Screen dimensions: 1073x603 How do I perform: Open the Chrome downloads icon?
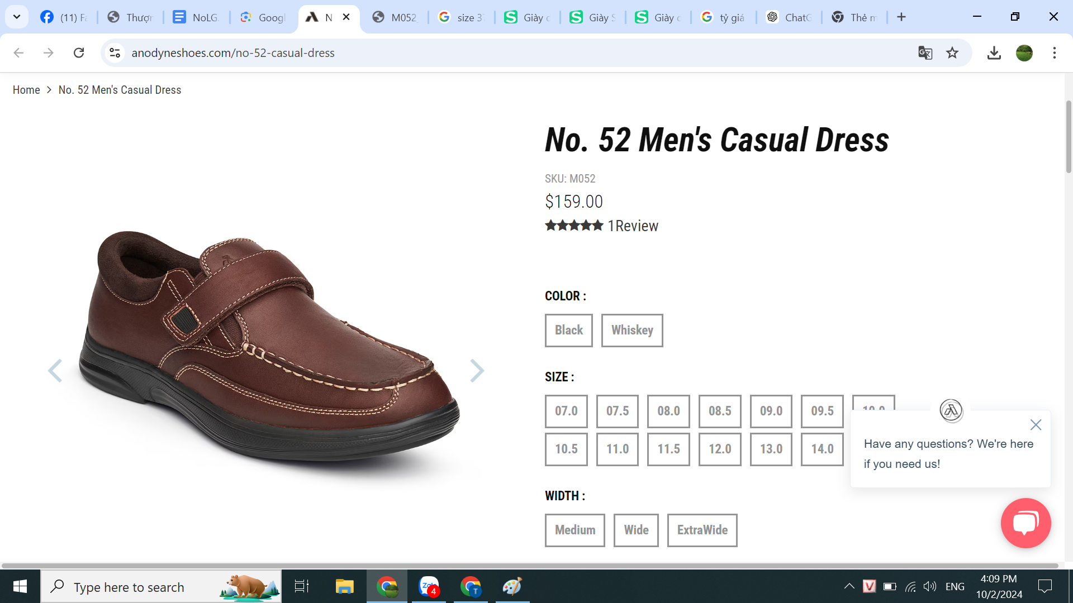tap(994, 53)
